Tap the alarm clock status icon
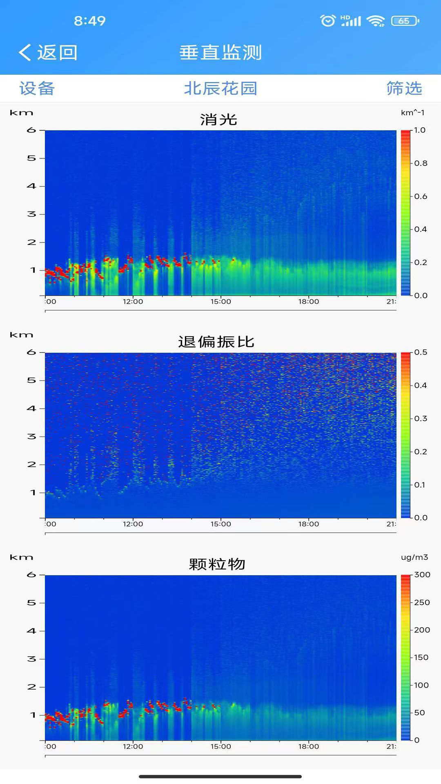The image size is (441, 784). tap(327, 20)
